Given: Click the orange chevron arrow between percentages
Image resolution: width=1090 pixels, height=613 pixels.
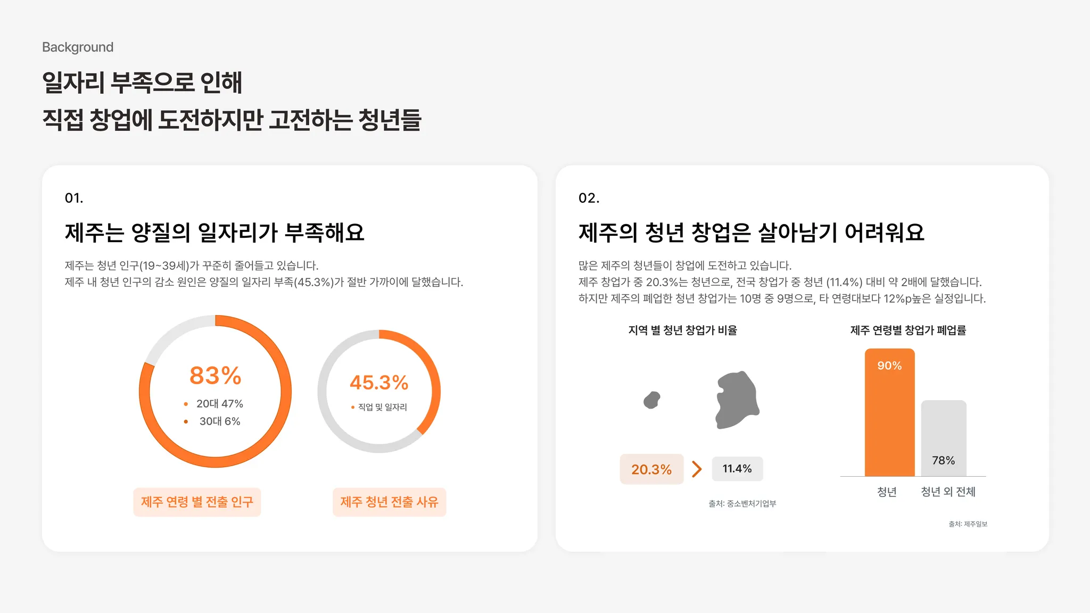Looking at the screenshot, I should (x=697, y=469).
